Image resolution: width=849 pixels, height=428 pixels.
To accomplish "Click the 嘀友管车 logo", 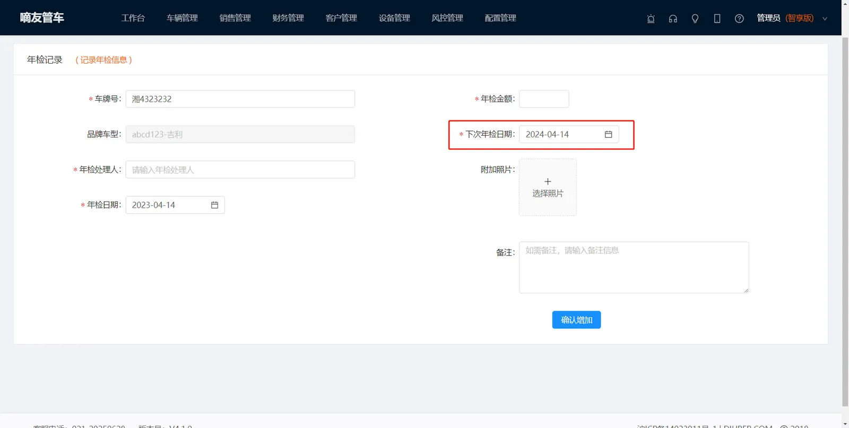I will point(42,18).
